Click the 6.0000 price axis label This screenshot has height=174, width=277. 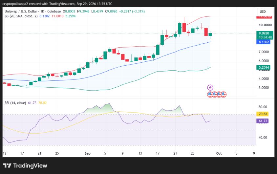264,61
